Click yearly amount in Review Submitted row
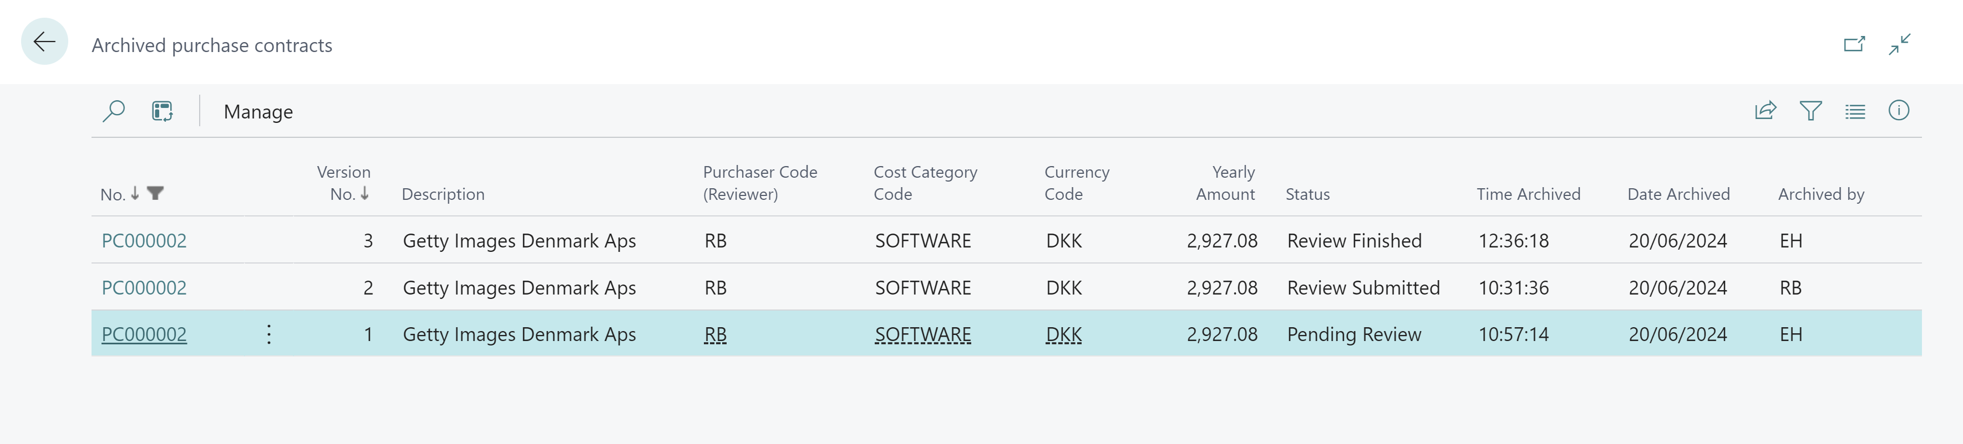This screenshot has height=444, width=1963. click(x=1221, y=288)
